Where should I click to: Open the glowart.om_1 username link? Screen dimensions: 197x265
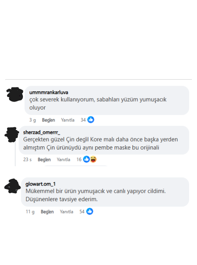click(x=40, y=184)
